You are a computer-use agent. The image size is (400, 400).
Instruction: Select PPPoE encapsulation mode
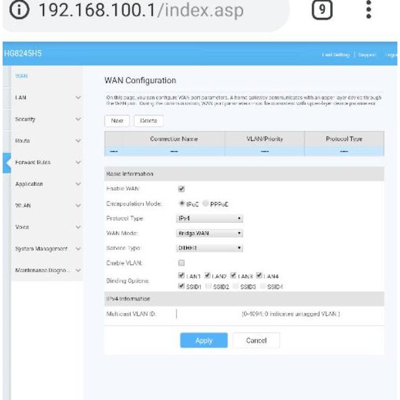click(x=206, y=204)
